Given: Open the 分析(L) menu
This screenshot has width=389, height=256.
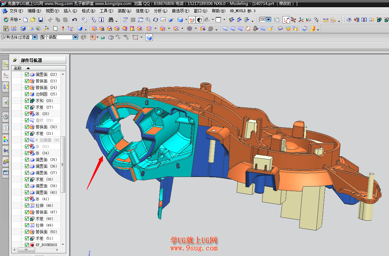Looking at the screenshot, I should pyautogui.click(x=161, y=11).
